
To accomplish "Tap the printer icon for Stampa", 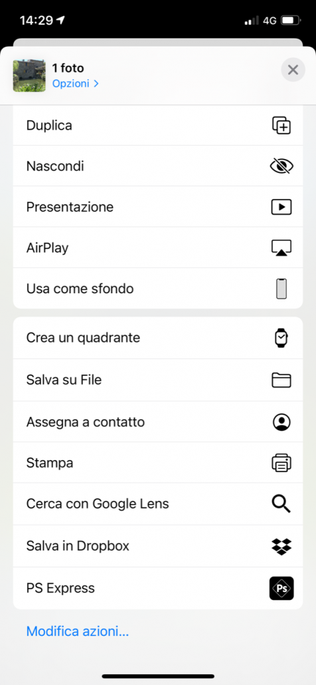I will coord(281,463).
